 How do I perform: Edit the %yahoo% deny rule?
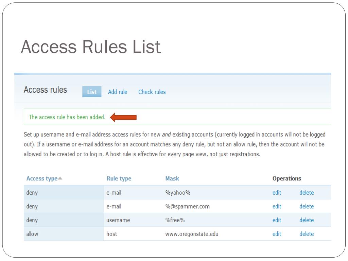[x=277, y=193]
